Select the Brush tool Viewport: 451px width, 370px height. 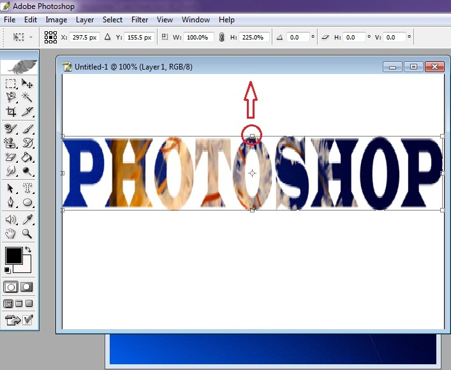[27, 129]
